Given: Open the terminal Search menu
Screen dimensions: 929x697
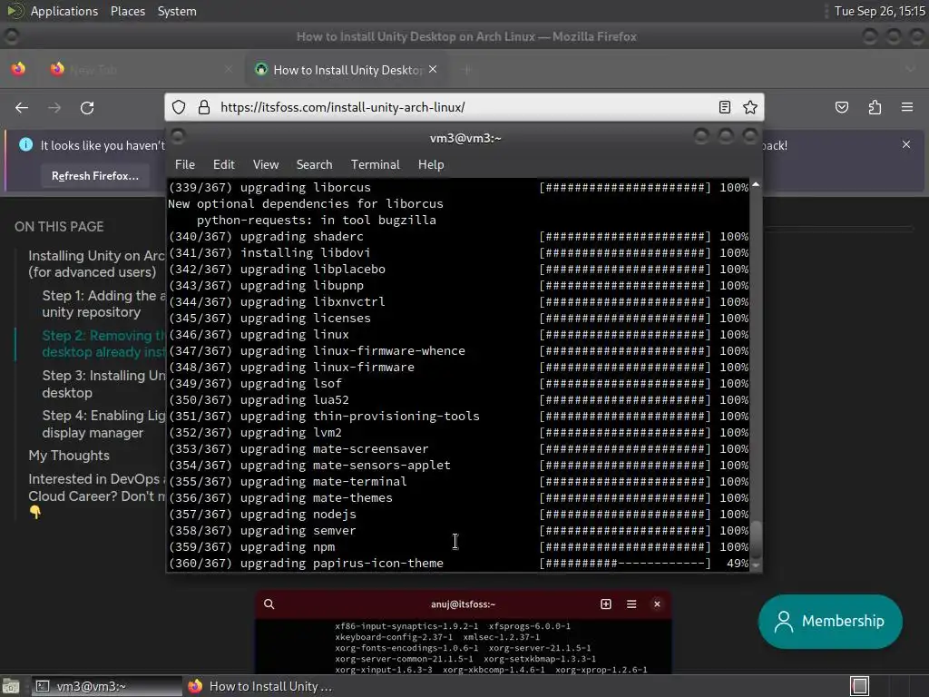Looking at the screenshot, I should click(x=314, y=165).
